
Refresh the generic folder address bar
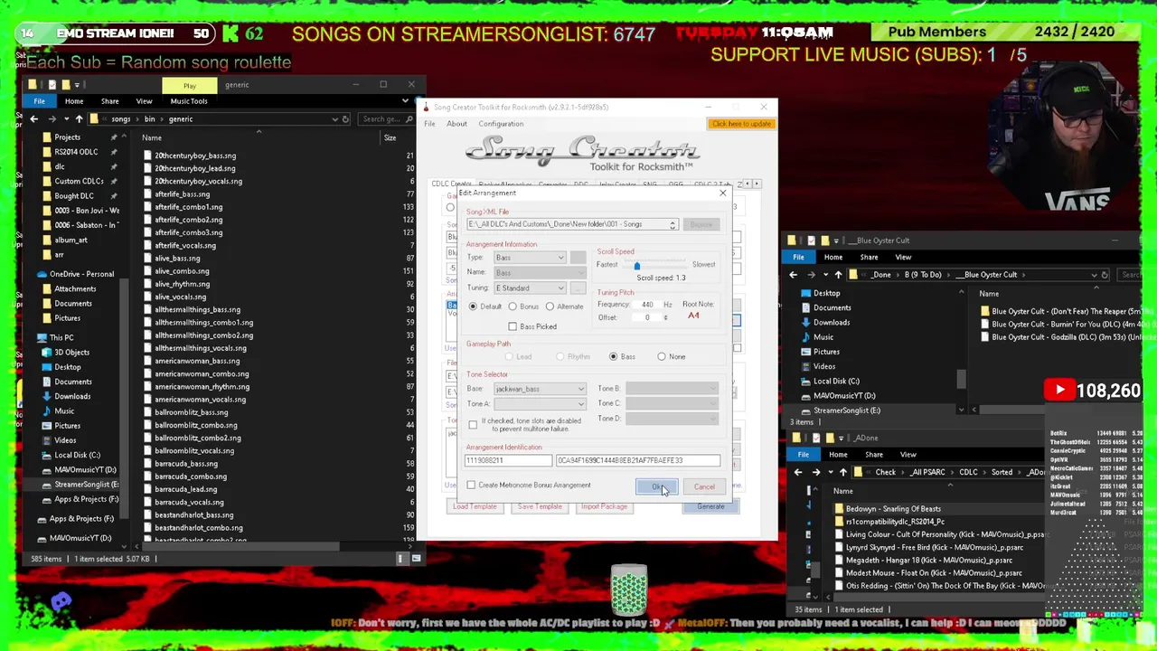(345, 119)
